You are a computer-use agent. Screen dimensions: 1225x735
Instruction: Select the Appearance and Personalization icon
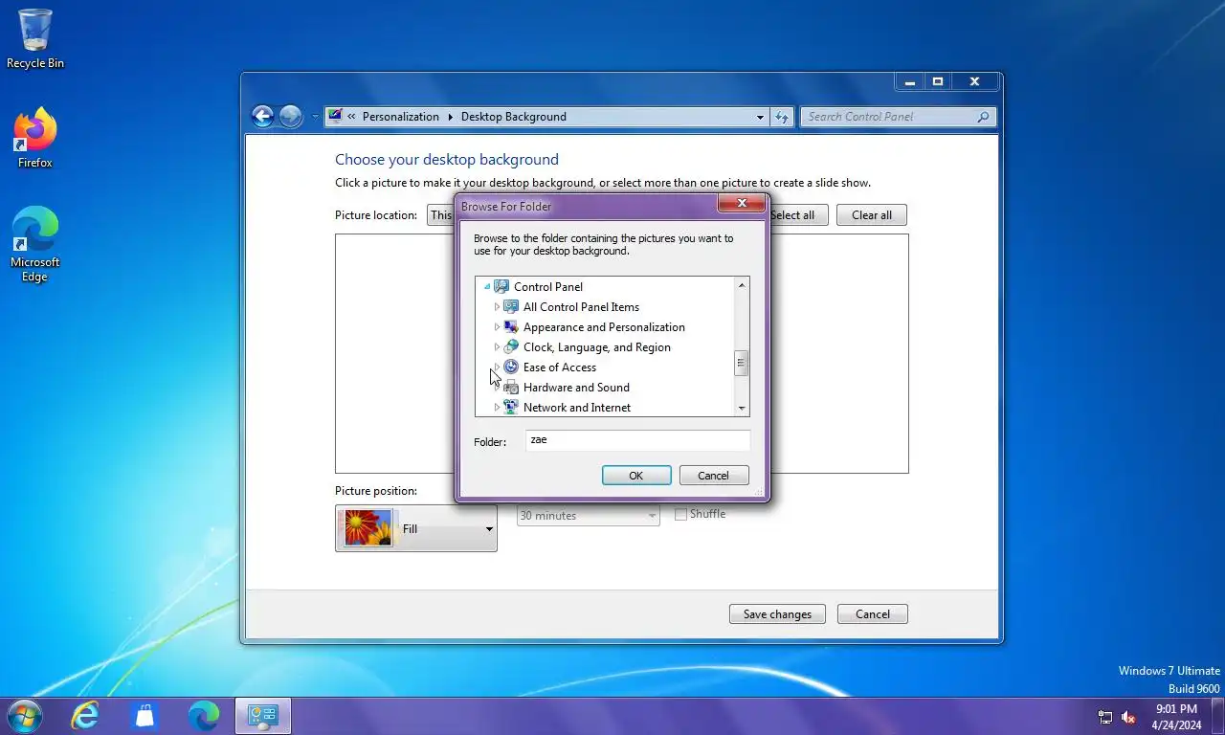click(511, 326)
